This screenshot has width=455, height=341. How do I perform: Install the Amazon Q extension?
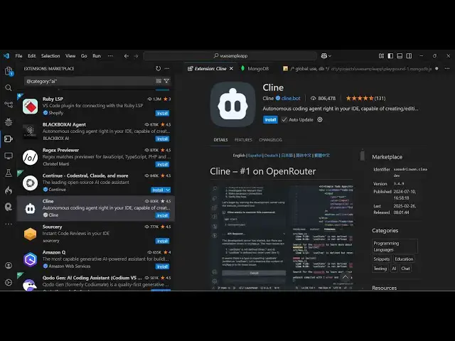tap(162, 266)
